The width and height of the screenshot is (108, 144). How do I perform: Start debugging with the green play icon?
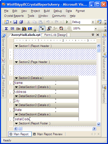(67, 22)
